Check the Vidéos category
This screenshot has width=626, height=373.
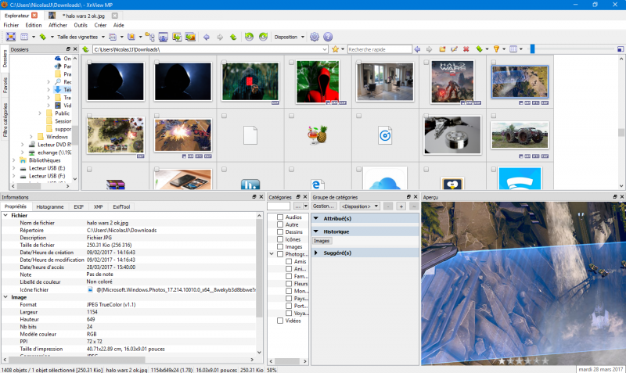(x=280, y=321)
